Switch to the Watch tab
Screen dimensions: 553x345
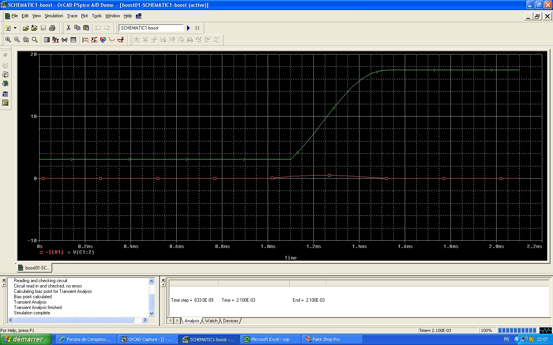[x=211, y=321]
